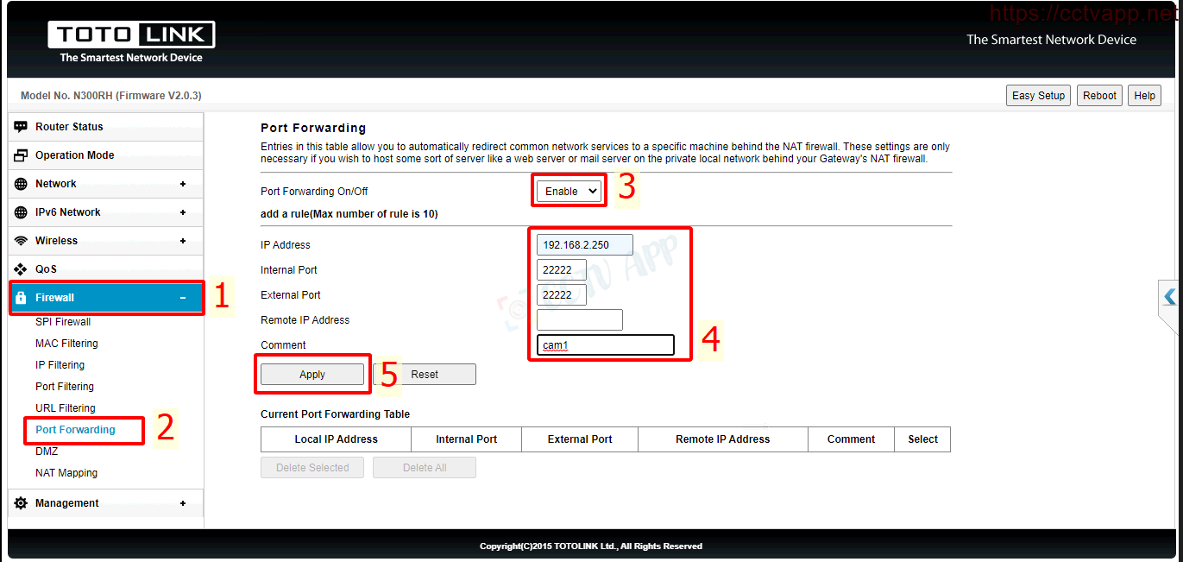Open the Port Forwarding Enable dropdown
The image size is (1183, 562).
tap(569, 192)
